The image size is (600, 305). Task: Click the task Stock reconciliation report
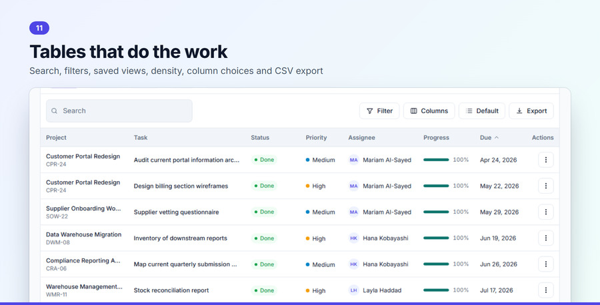tap(171, 290)
